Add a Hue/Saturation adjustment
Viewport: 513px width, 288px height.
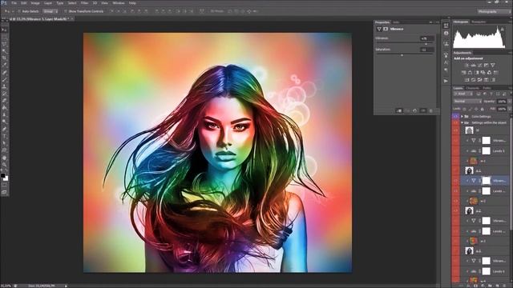coord(464,73)
